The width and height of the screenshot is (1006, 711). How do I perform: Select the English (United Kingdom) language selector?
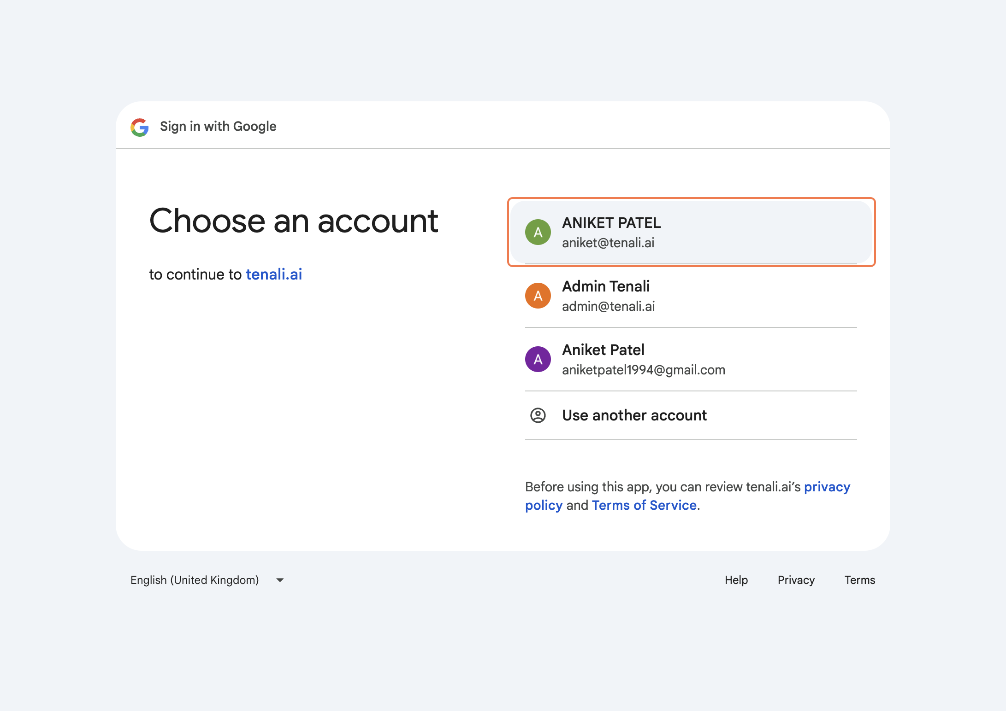(195, 580)
